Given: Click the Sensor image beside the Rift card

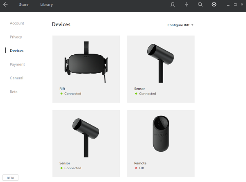Looking at the screenshot, I should pyautogui.click(x=160, y=63).
